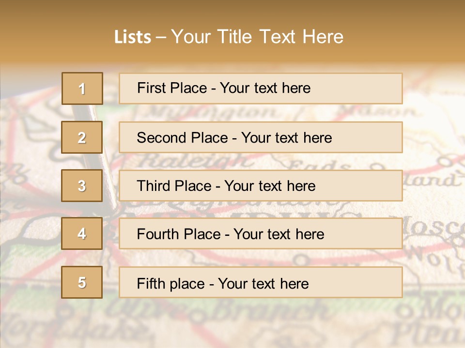Screen dimensions: 465x348
Task: Select the number 2 box
Action: 82,137
